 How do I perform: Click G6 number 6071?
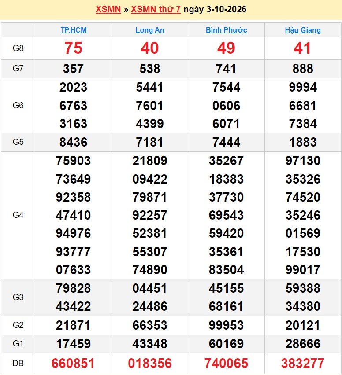[x=227, y=124]
